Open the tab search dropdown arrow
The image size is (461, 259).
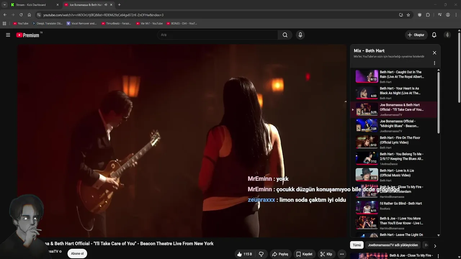pyautogui.click(x=5, y=5)
